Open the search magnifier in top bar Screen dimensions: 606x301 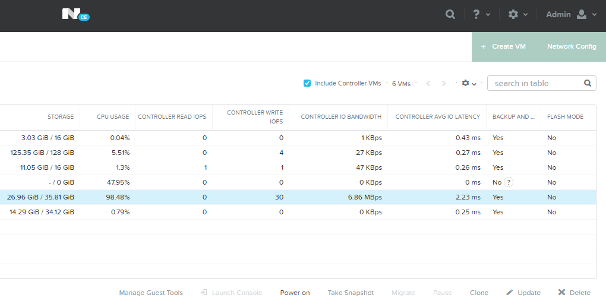click(x=450, y=14)
